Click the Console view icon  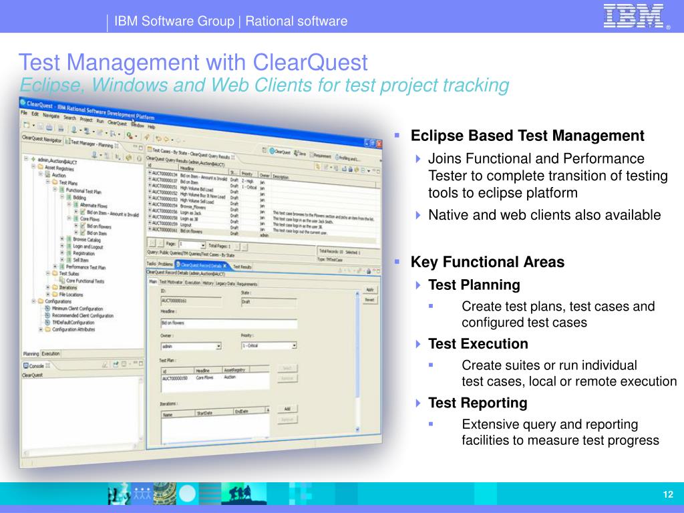tap(26, 365)
